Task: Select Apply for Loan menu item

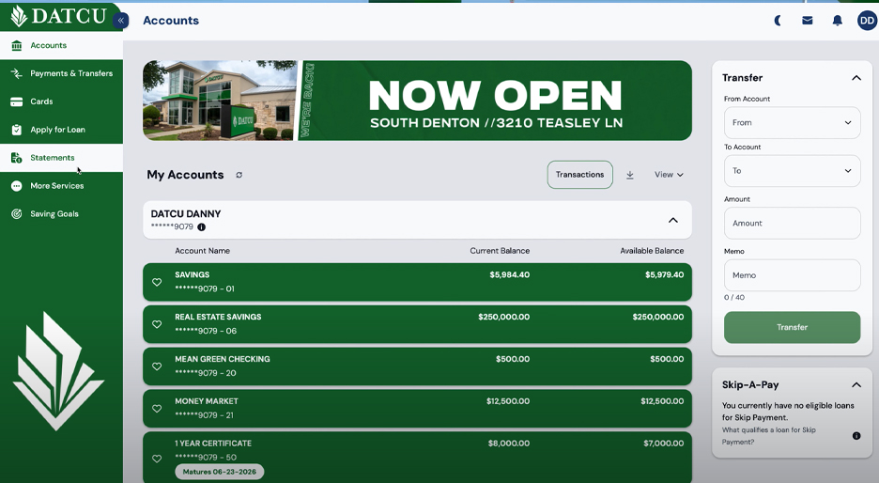Action: [62, 130]
